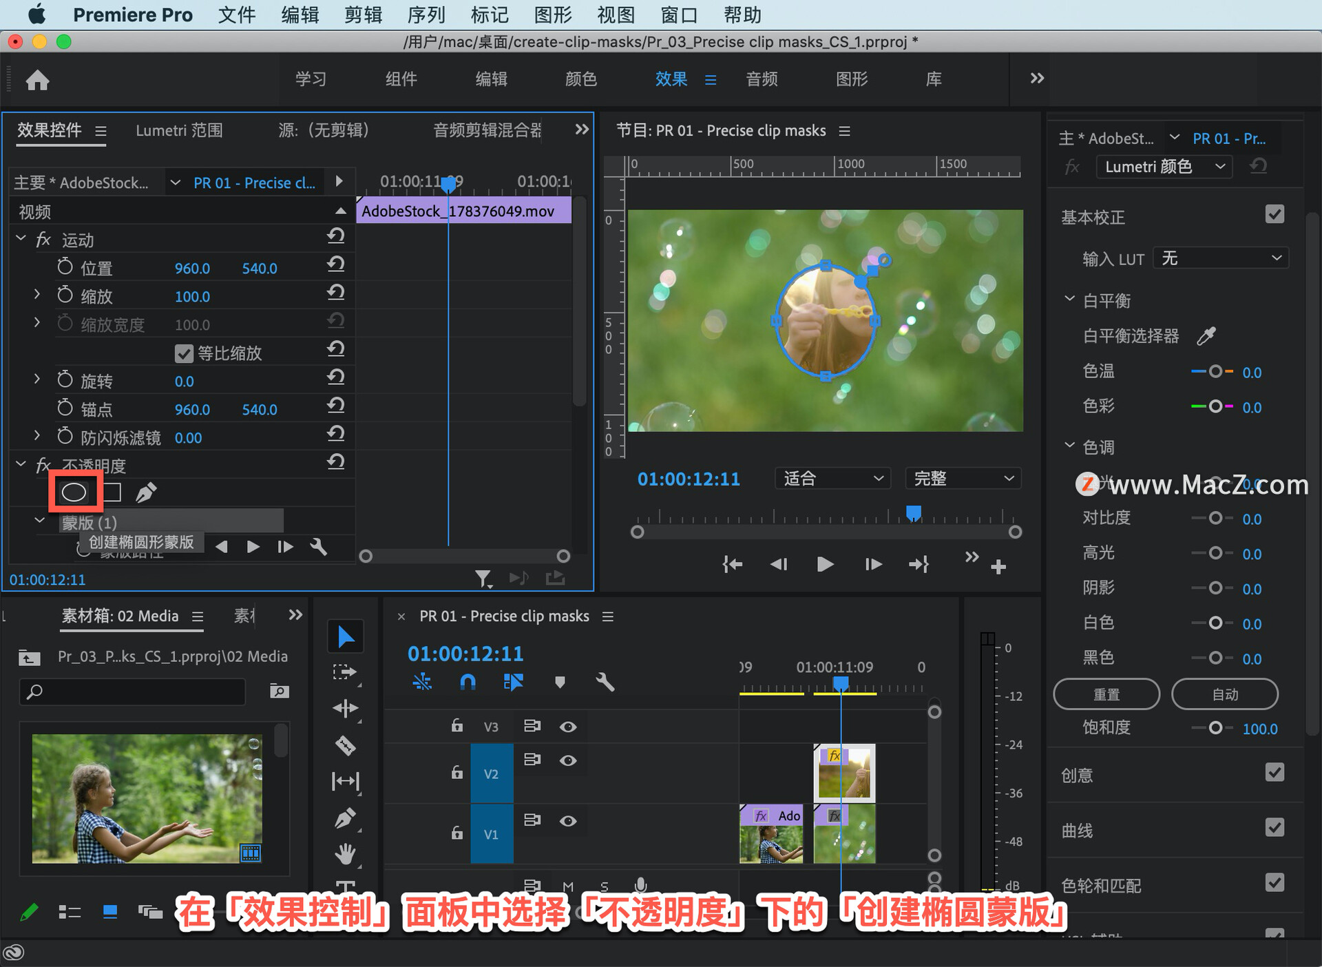Switch bin to icon view
The width and height of the screenshot is (1322, 967).
click(110, 912)
